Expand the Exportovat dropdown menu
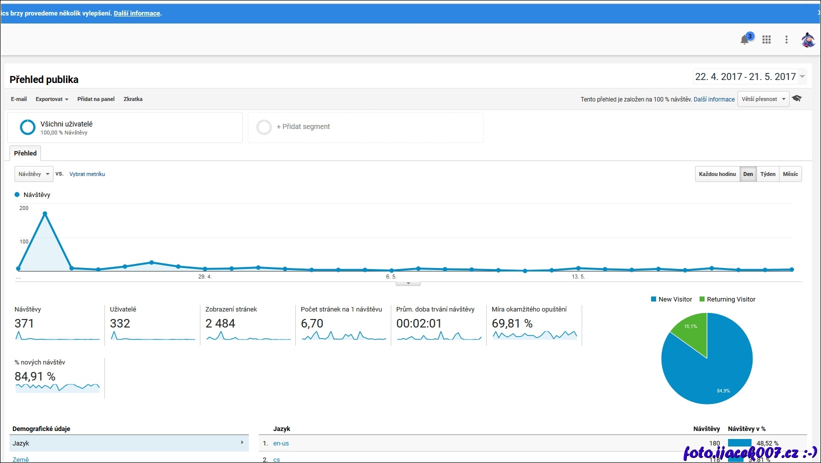The width and height of the screenshot is (821, 463). pos(52,99)
